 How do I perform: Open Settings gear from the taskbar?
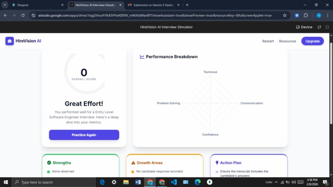click(114, 182)
